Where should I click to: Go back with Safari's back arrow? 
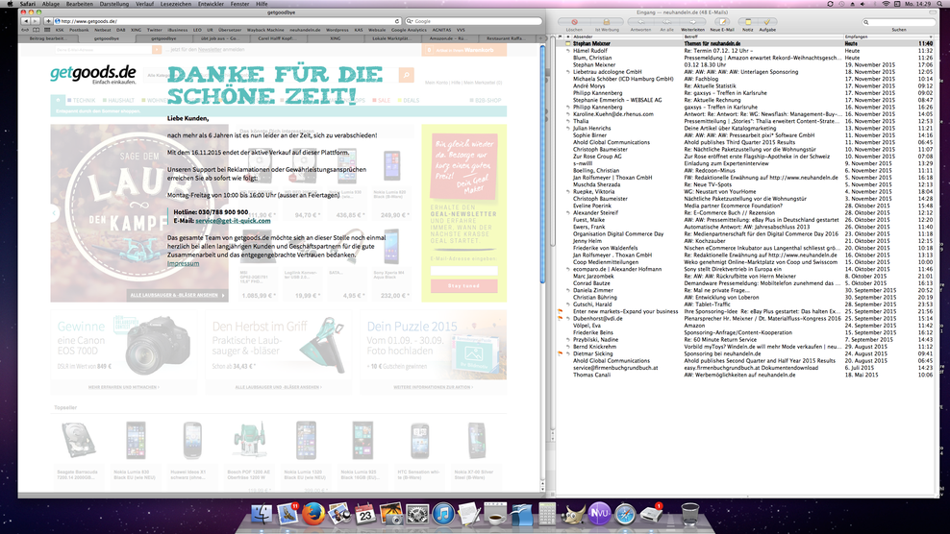point(25,21)
